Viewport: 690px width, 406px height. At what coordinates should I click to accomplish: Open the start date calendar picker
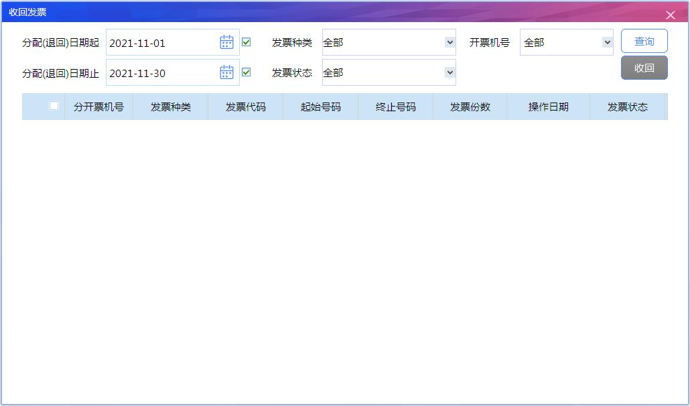pos(226,41)
